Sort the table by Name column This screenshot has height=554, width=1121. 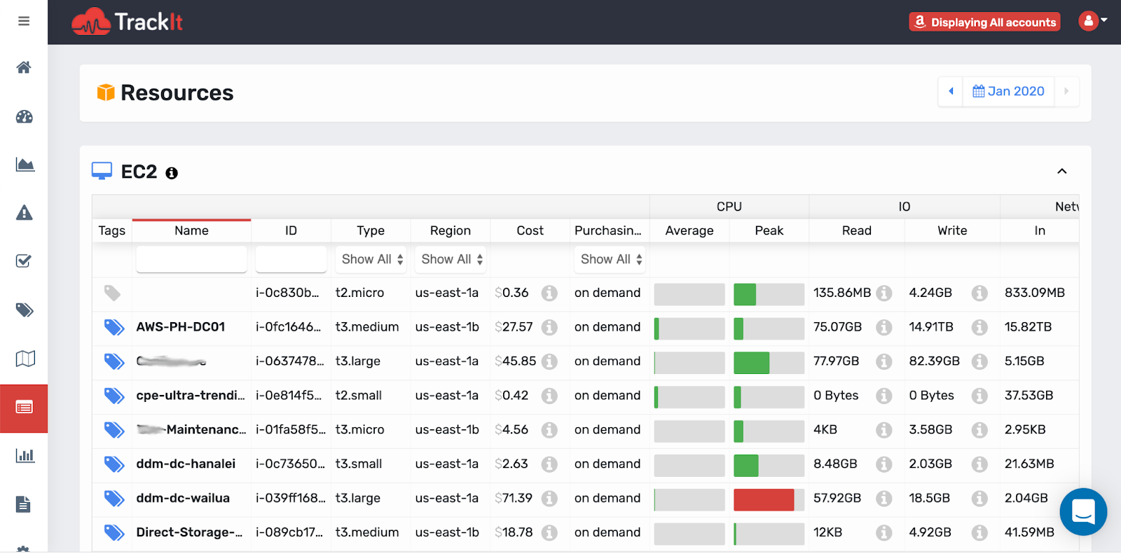pos(191,230)
